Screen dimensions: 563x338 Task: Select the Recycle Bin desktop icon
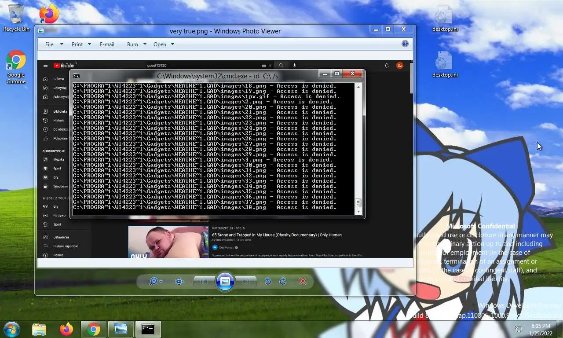16,18
